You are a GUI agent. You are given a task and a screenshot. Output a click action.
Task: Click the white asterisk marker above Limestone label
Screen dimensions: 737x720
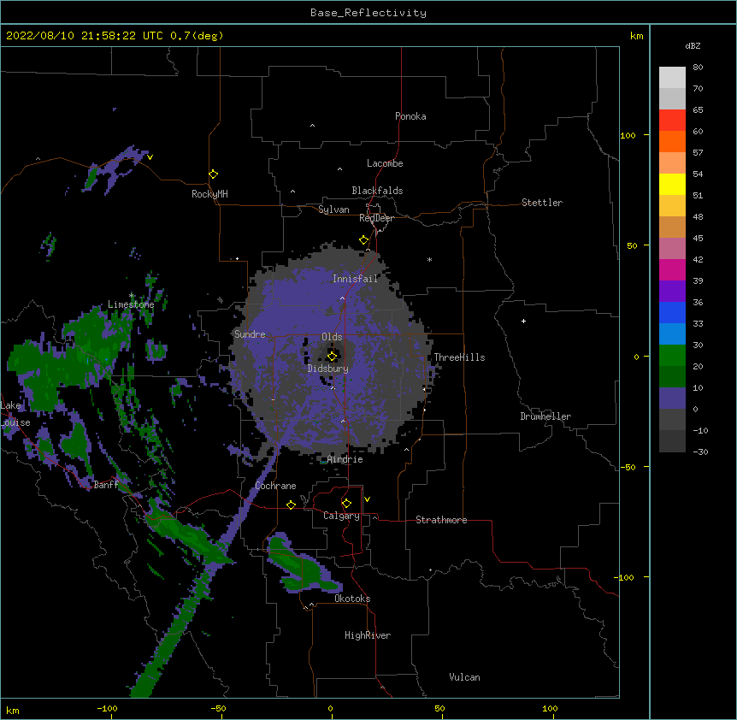(132, 295)
